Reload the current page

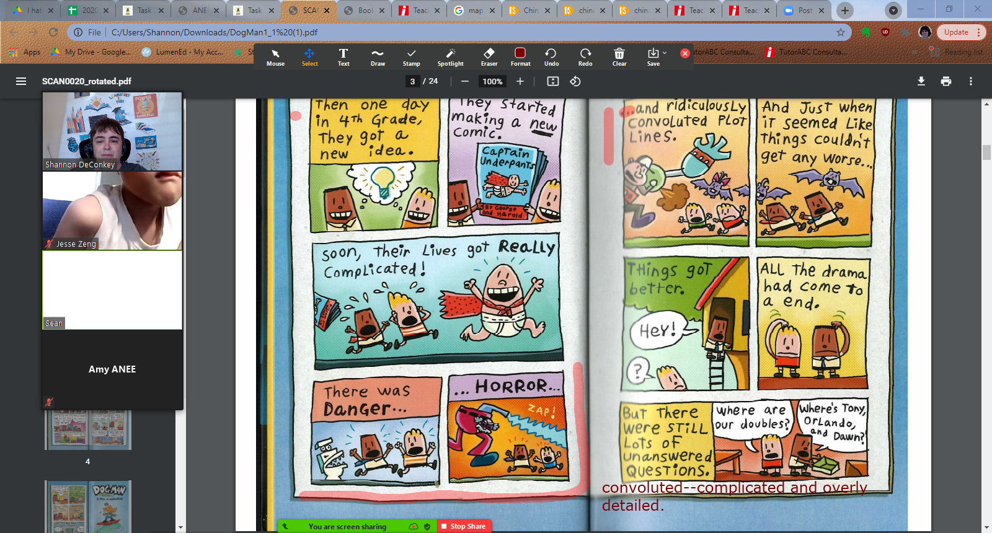(x=53, y=32)
